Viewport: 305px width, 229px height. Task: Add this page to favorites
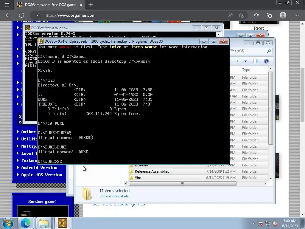tap(241, 15)
